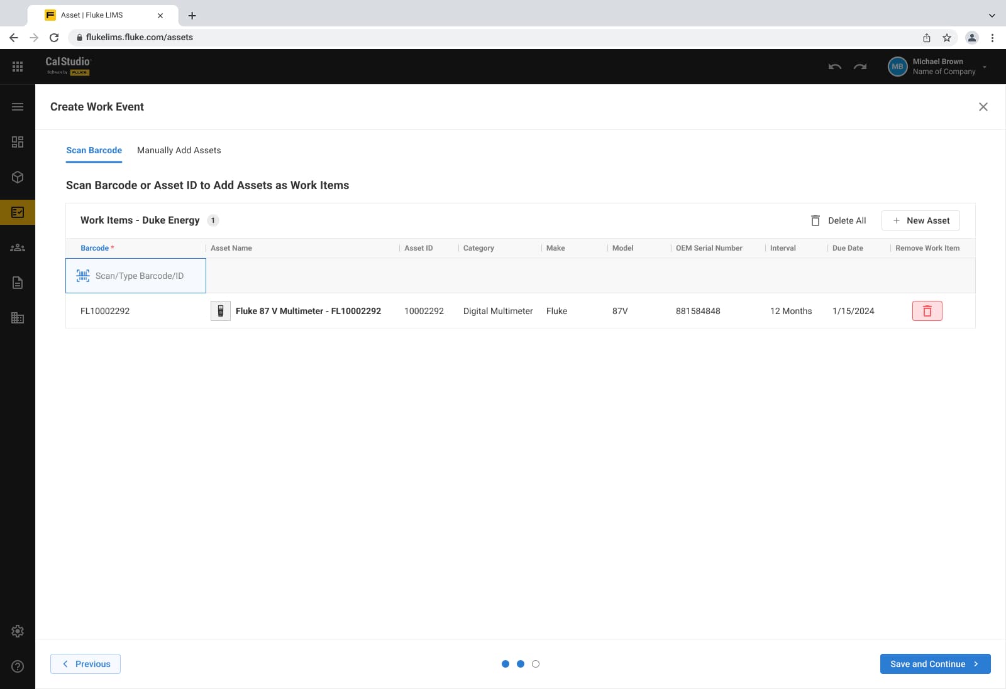Click the browser forward arrow

(x=34, y=38)
